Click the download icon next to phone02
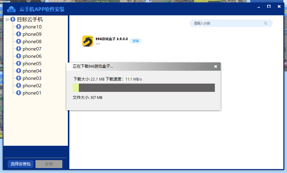287x173 pixels. coord(18,85)
